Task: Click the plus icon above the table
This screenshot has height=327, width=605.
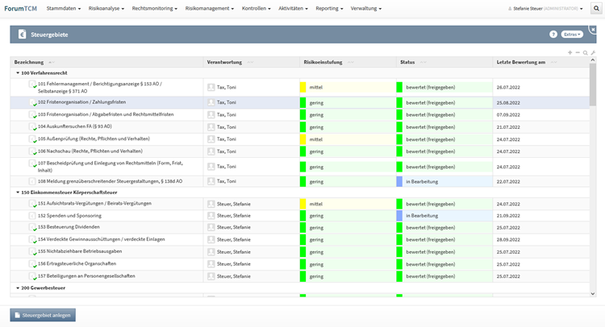Action: pos(570,52)
